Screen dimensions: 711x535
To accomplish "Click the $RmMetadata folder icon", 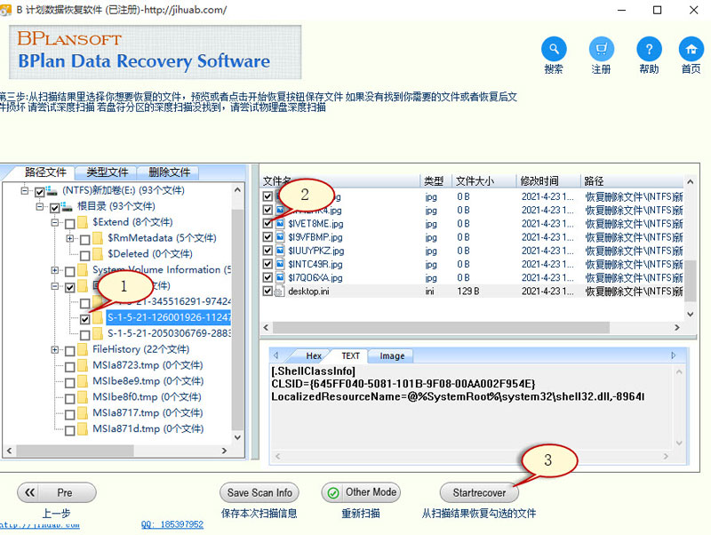I will click(x=98, y=238).
